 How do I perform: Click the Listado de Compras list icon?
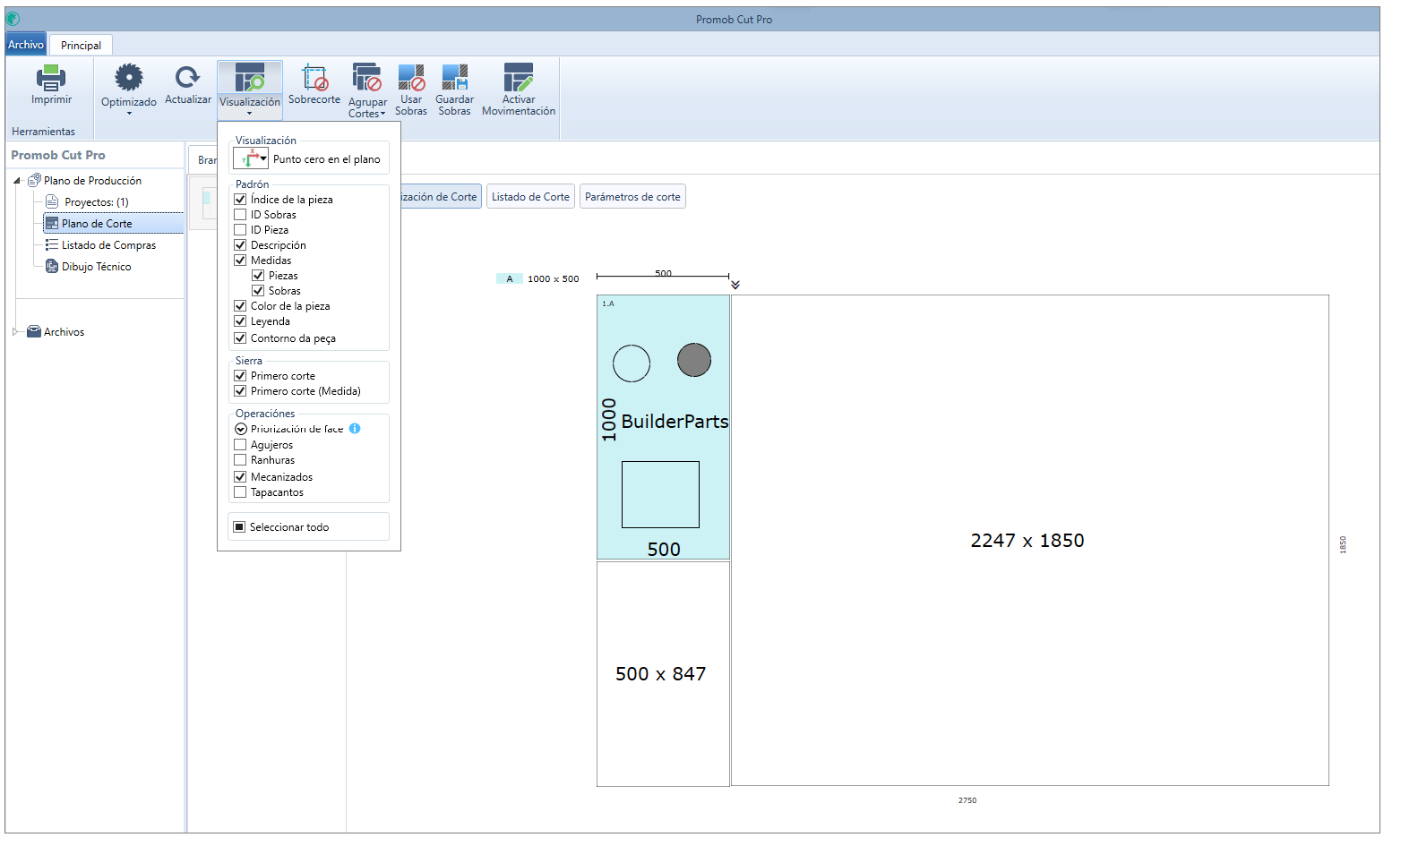(52, 245)
